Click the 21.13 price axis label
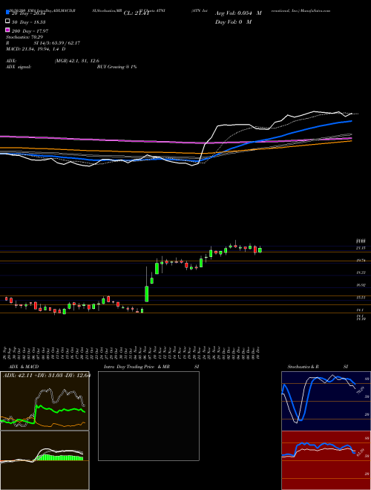This screenshot has height=490, width=371. 361,248
